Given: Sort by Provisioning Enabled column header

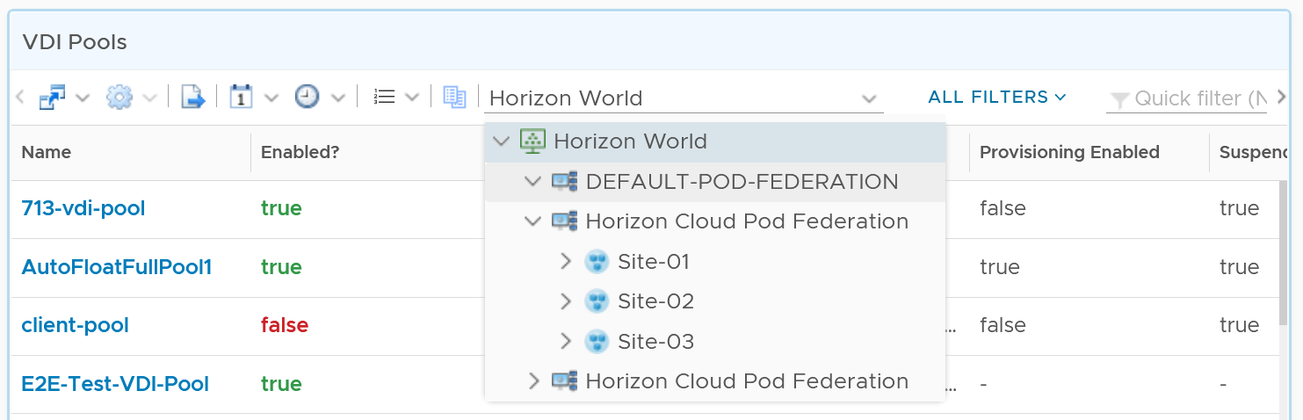Looking at the screenshot, I should click(1069, 152).
